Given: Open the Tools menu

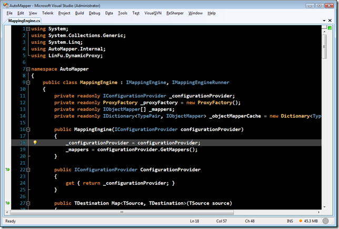Looking at the screenshot, I should 122,13.
